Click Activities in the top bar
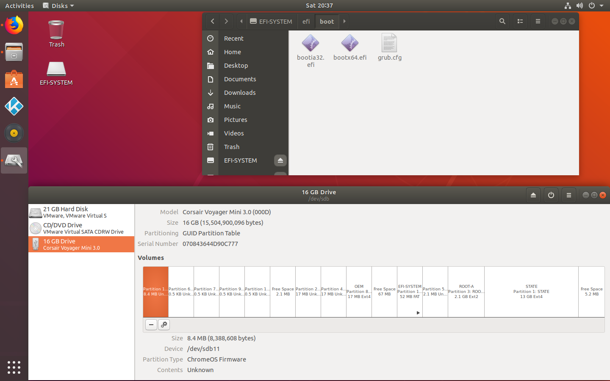 [x=19, y=6]
